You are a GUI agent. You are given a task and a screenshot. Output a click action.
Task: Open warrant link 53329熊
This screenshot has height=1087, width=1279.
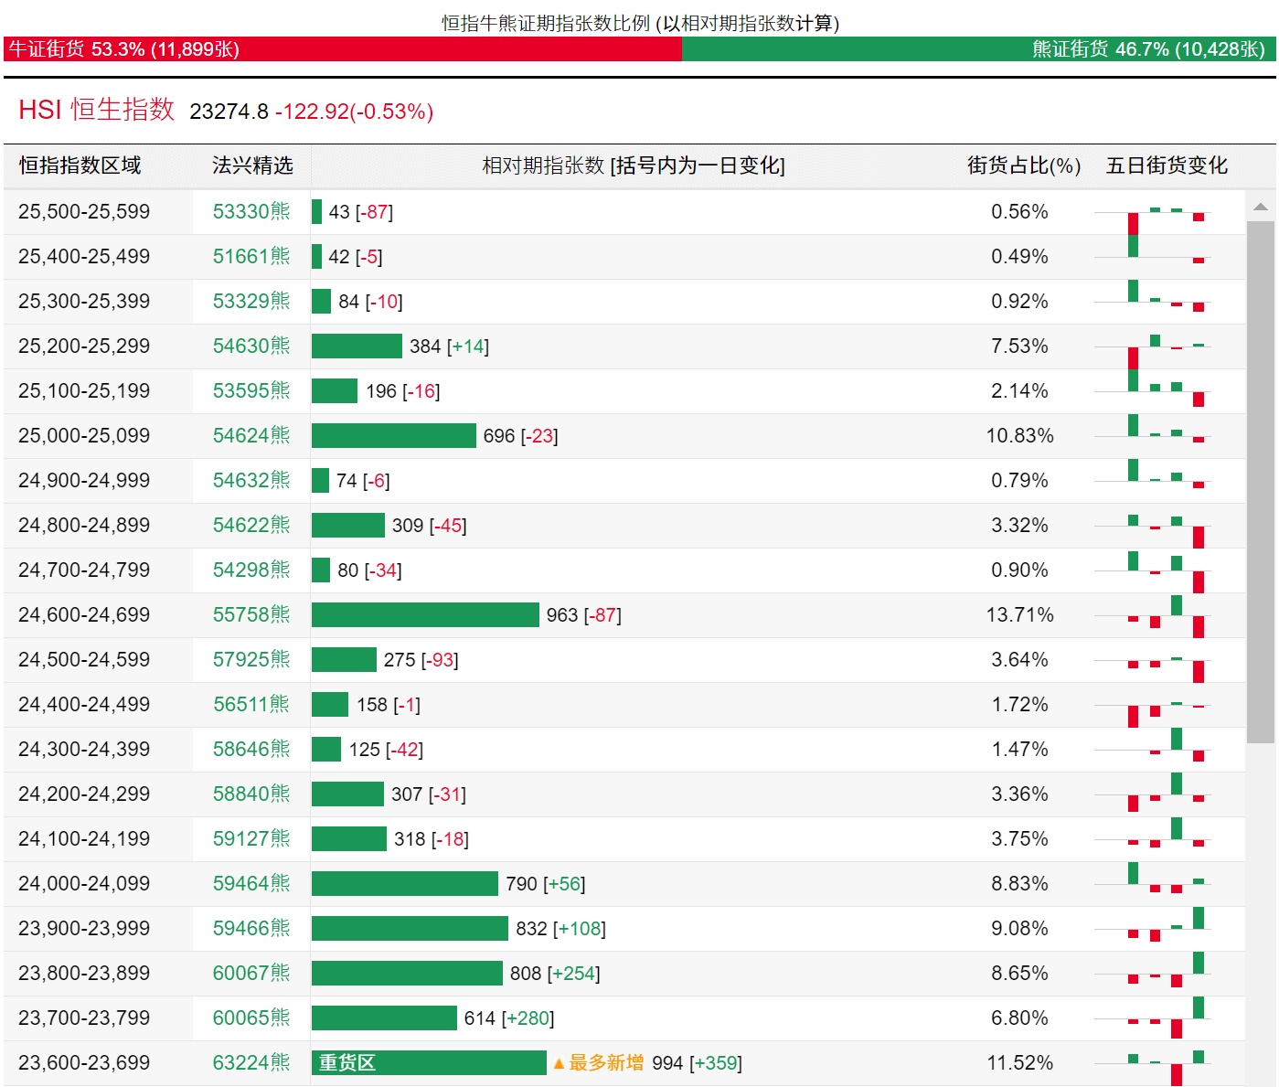(251, 301)
